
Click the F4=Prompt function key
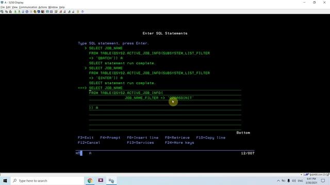click(x=110, y=138)
